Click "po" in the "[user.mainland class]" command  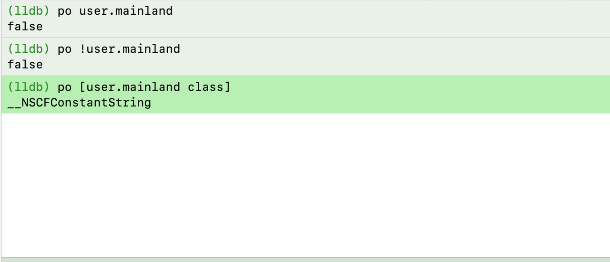[x=64, y=87]
